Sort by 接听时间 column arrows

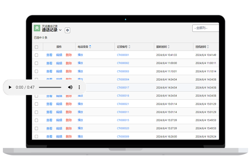[x=168, y=47]
